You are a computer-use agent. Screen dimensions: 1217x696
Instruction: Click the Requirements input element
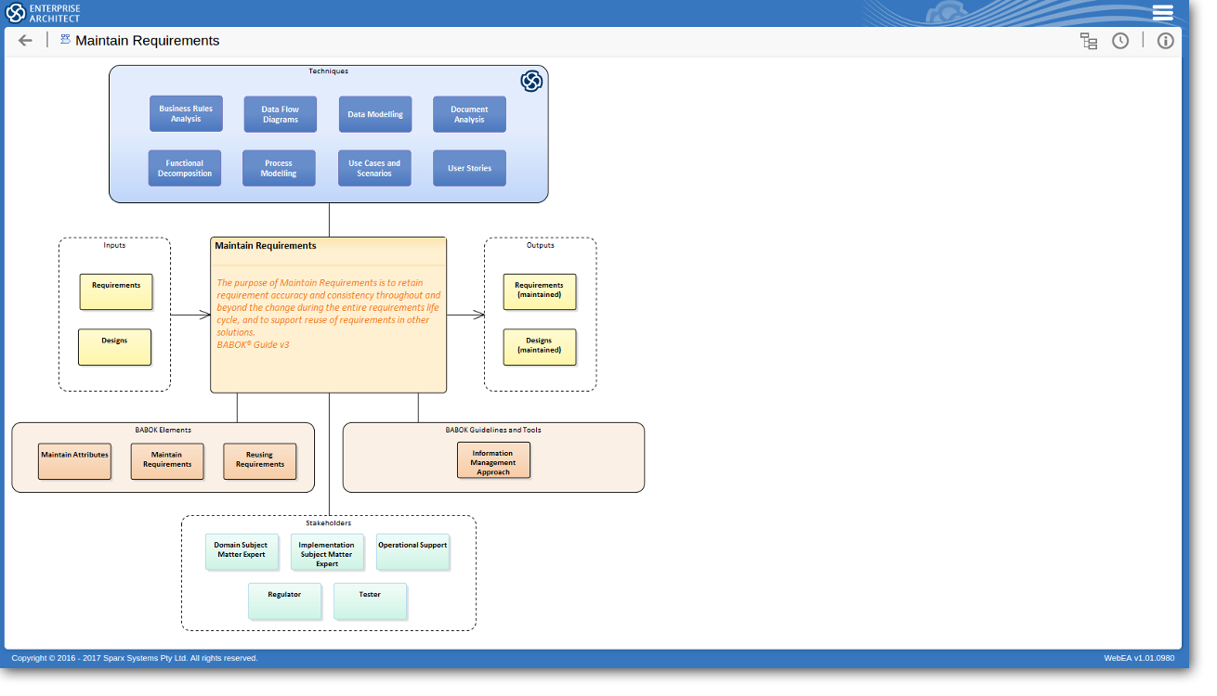(116, 291)
